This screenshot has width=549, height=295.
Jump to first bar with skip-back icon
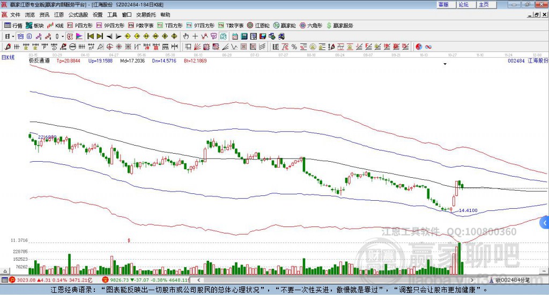coord(90,36)
